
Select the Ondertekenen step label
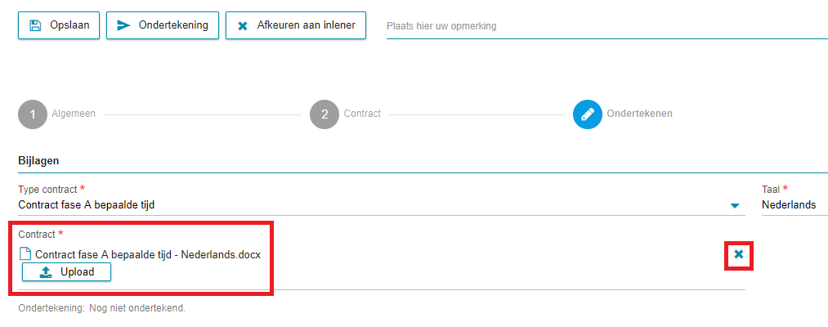639,114
